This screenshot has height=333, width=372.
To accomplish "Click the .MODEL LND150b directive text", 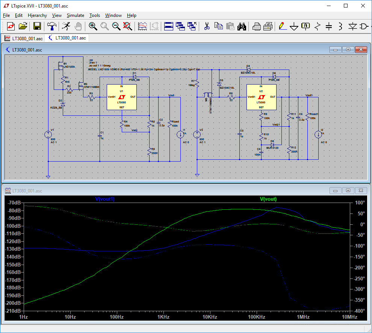I will pos(144,69).
